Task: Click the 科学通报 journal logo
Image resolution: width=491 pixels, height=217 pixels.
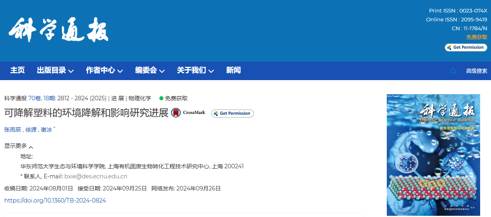Action: (59, 31)
